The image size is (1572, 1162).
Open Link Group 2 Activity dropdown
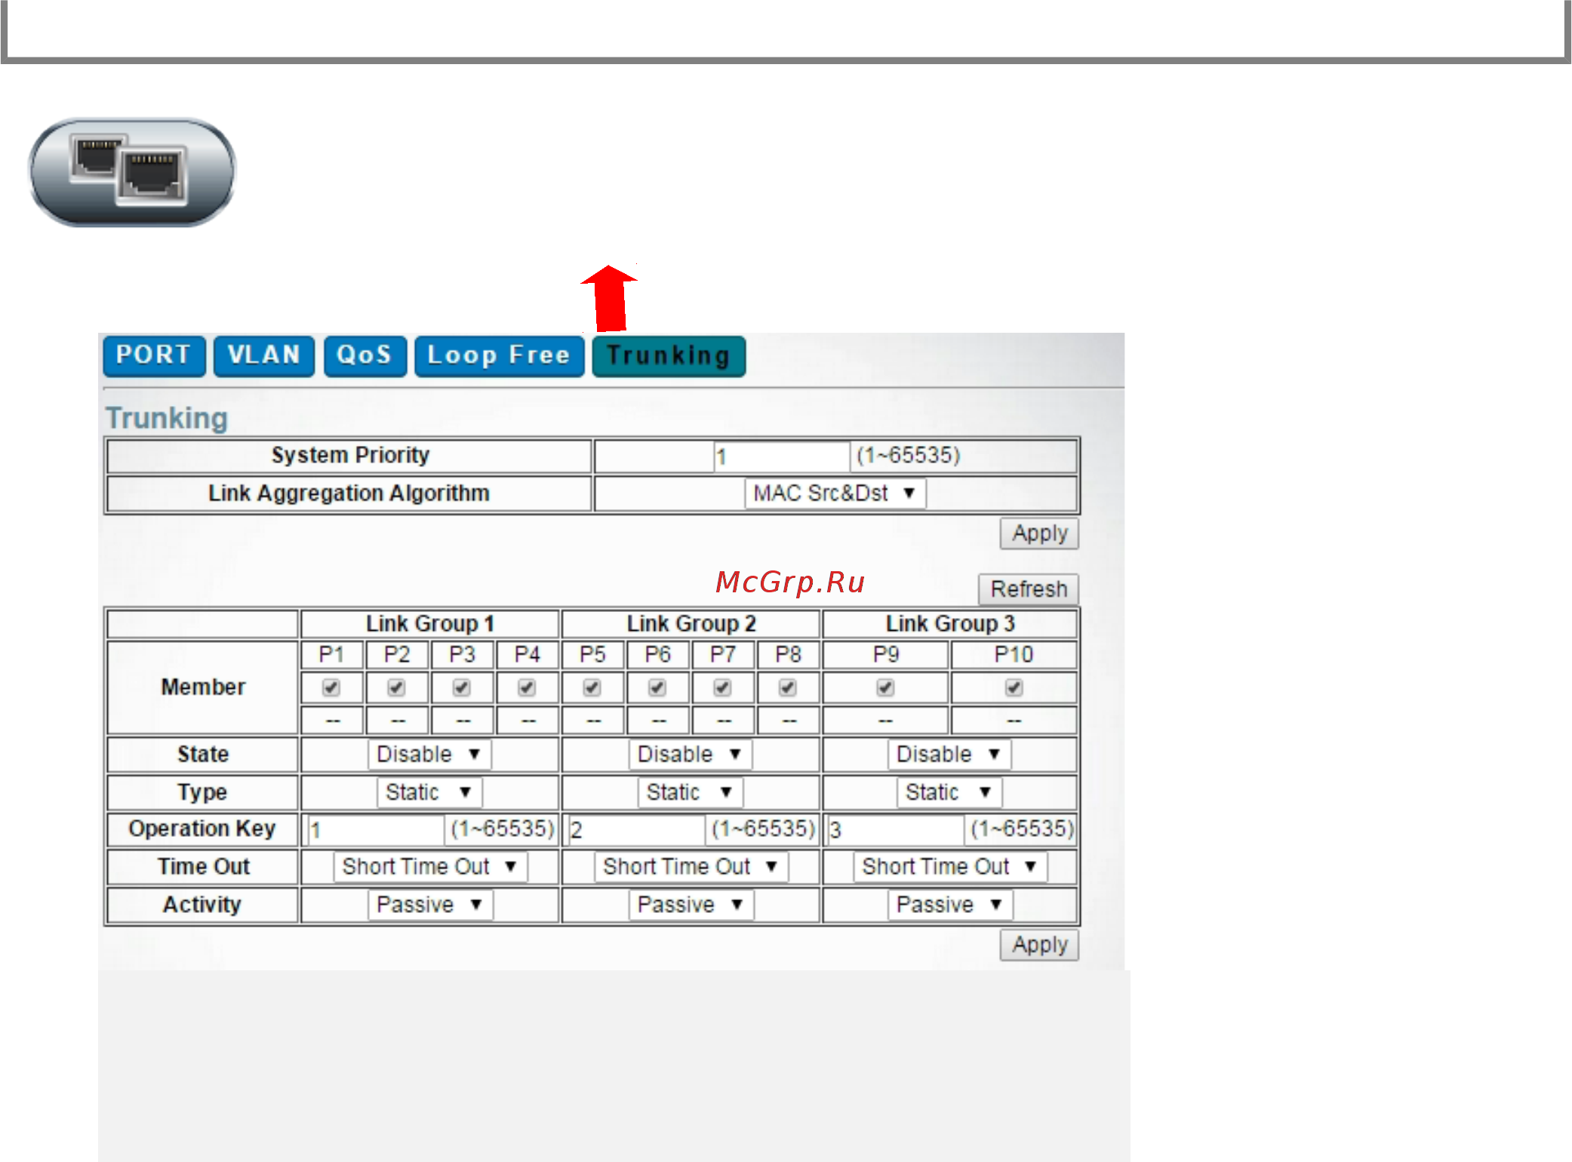click(691, 905)
